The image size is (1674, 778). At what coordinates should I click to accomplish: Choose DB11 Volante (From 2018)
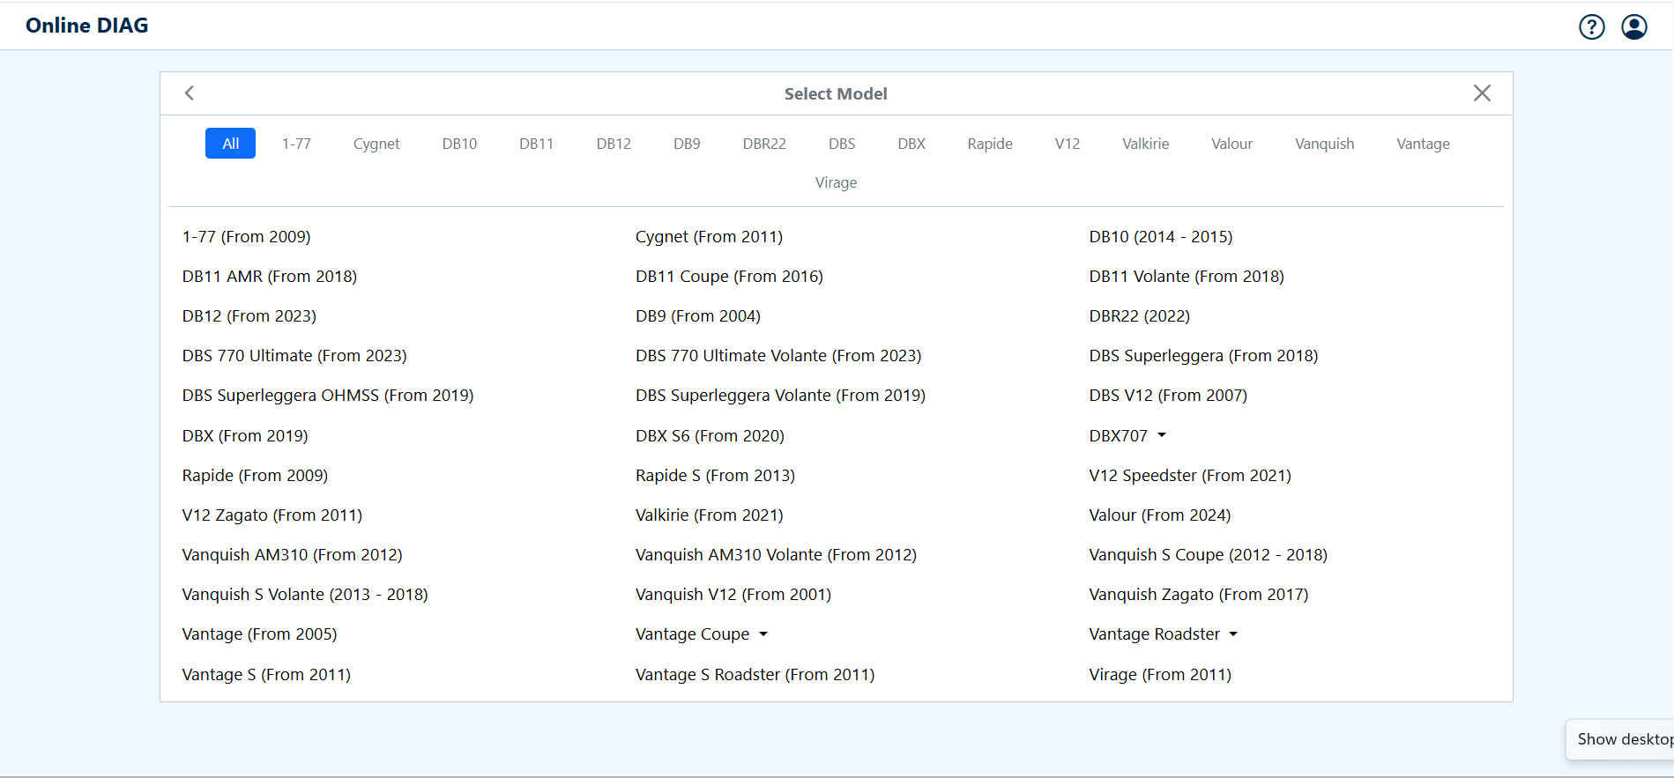[x=1186, y=277]
